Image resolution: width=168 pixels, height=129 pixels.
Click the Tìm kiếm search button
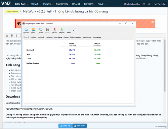[160, 4]
